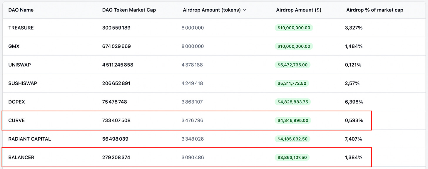Click token amount 4 249 418

tap(192, 83)
